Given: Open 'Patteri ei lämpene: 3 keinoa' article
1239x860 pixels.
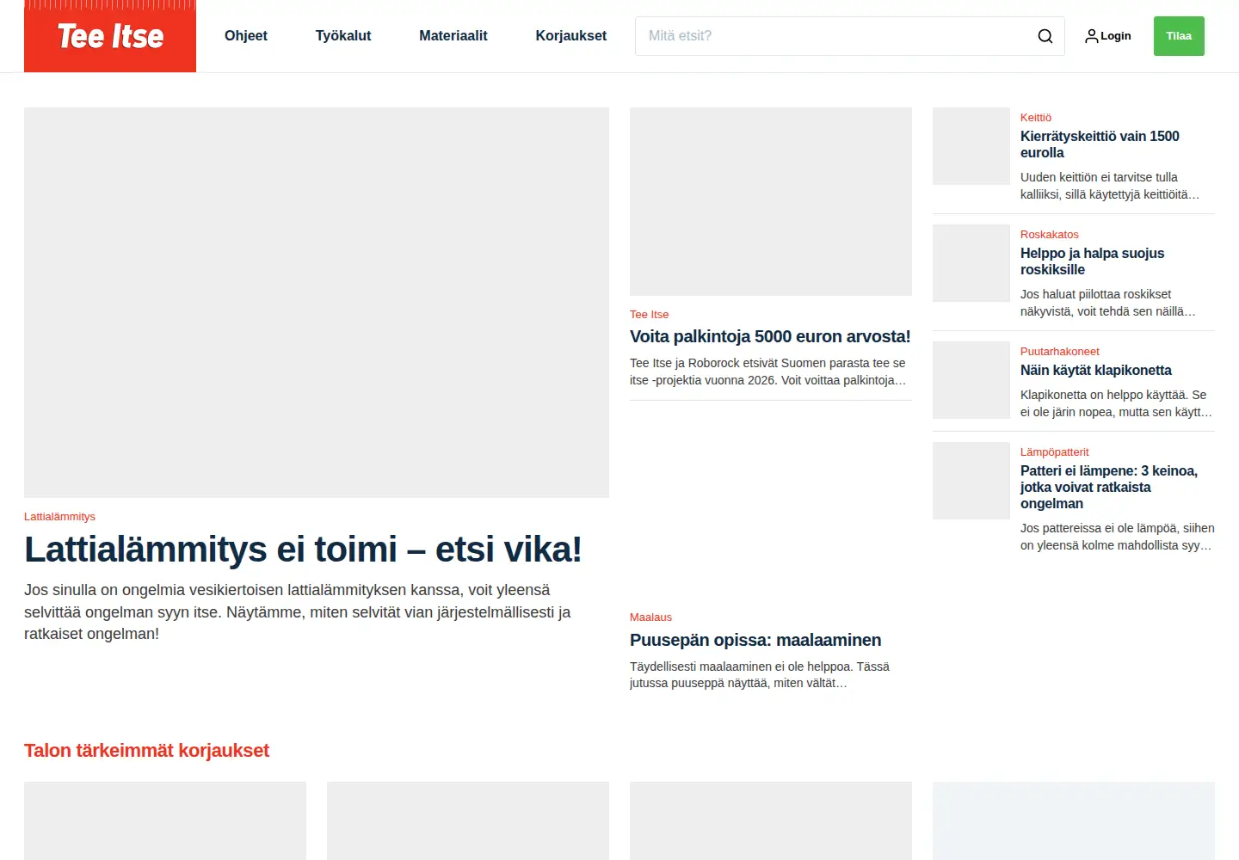Looking at the screenshot, I should coord(1109,487).
